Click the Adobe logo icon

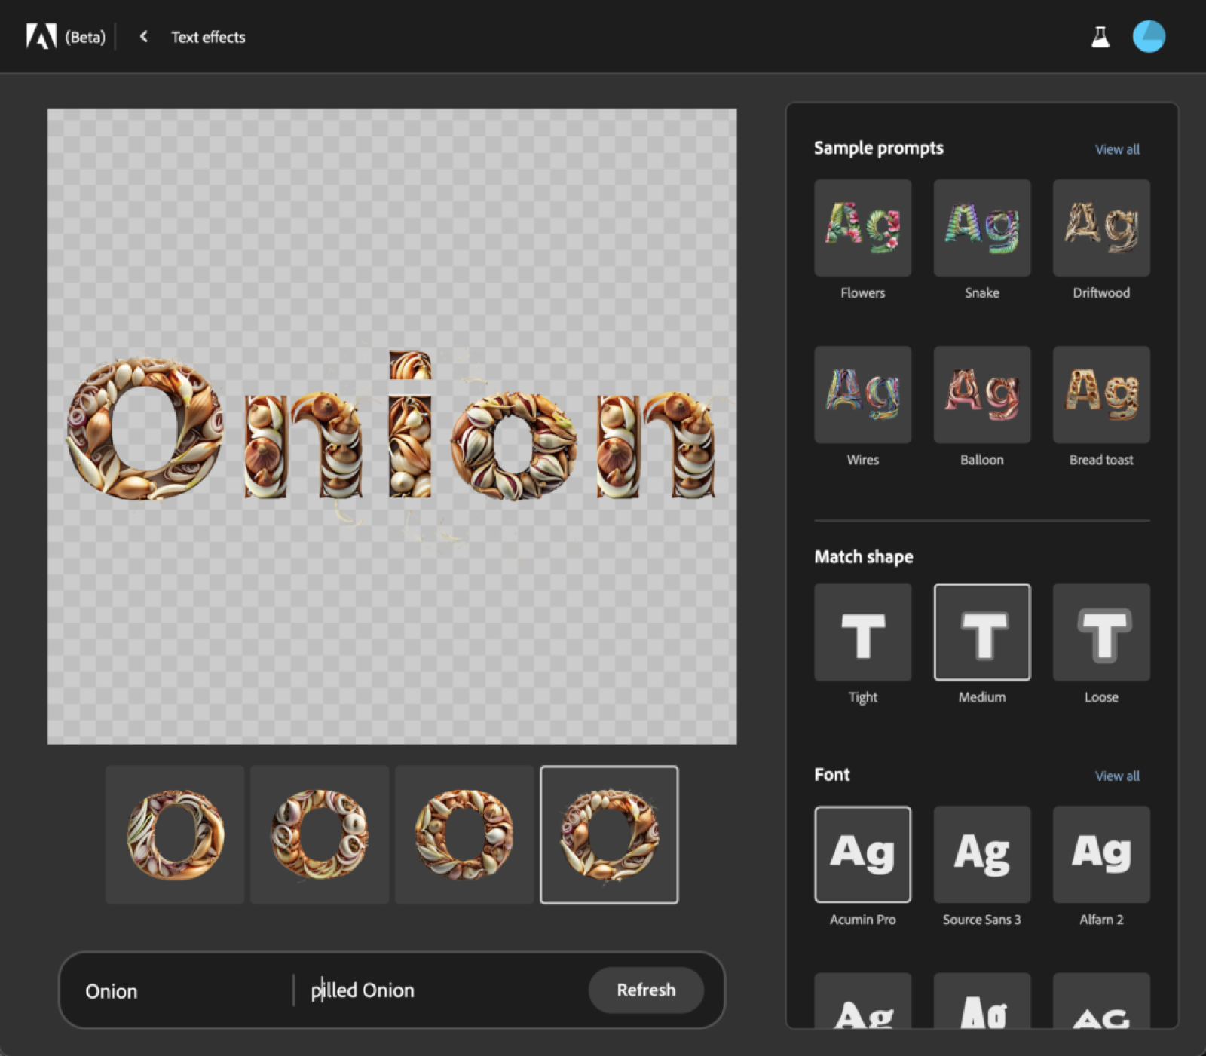[x=41, y=36]
